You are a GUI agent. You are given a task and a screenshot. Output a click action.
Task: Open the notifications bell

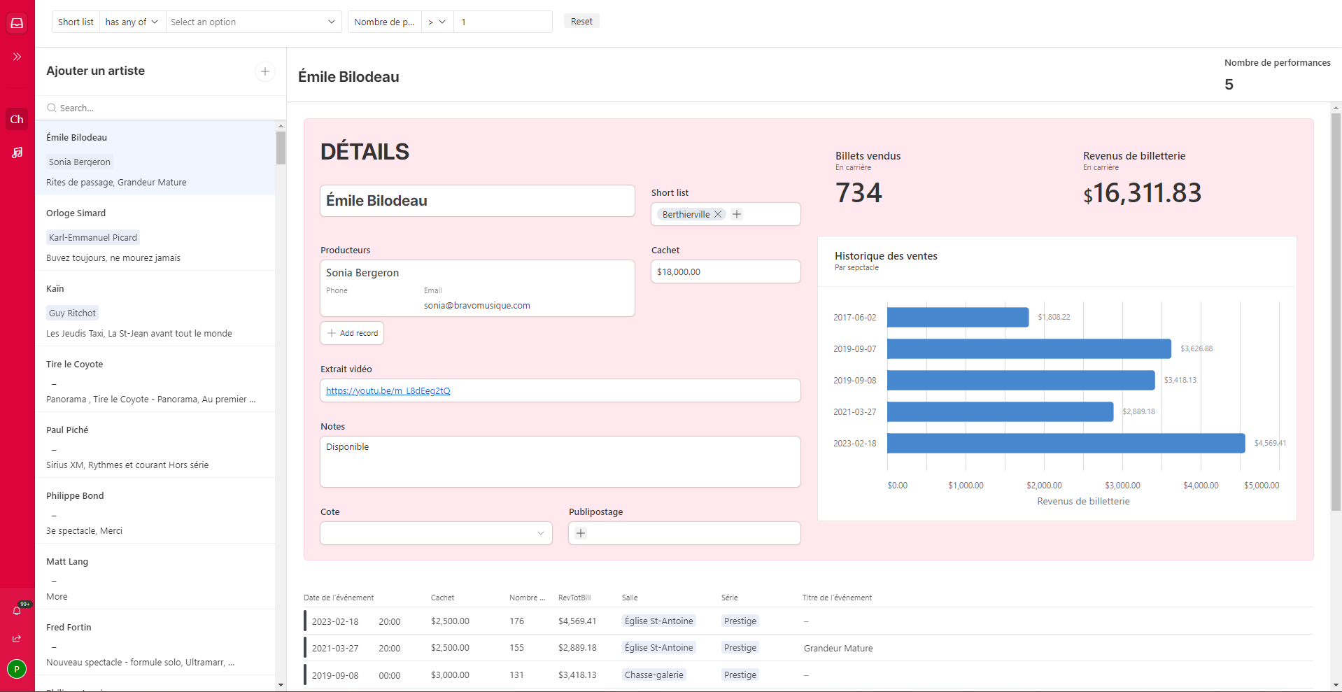coord(17,611)
